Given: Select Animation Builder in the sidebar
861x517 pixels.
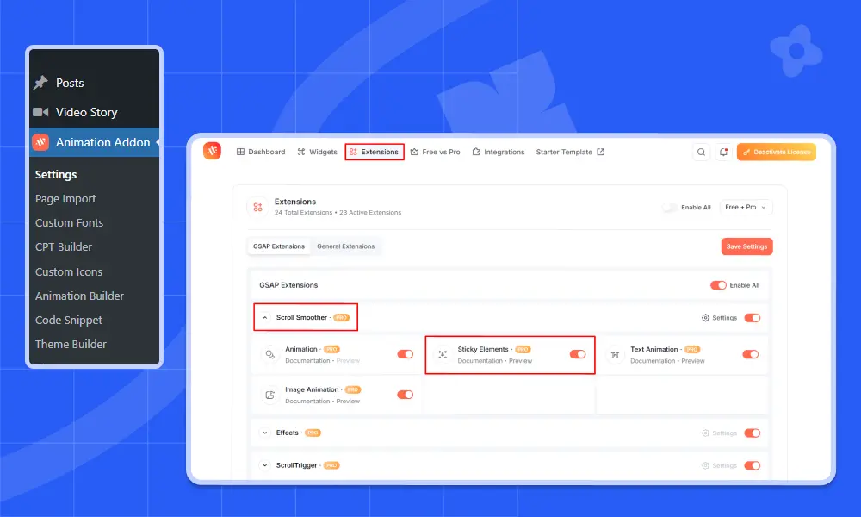Looking at the screenshot, I should pos(80,296).
